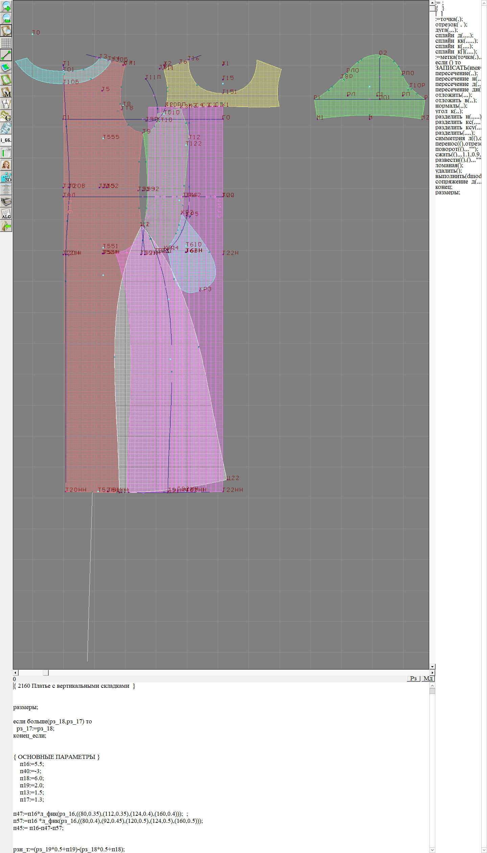Click the i_66. size label button
The height and width of the screenshot is (853, 487).
(x=6, y=140)
